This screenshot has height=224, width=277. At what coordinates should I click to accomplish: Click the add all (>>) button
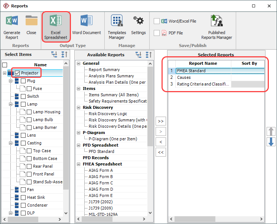click(160, 121)
